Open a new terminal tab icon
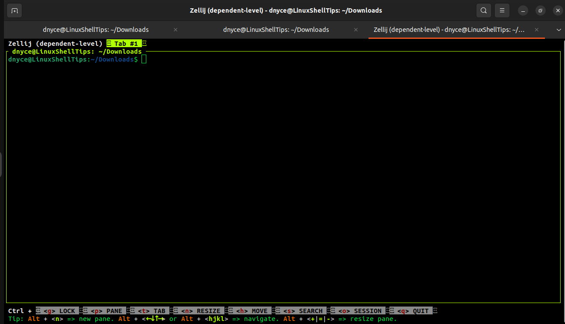This screenshot has height=324, width=565. tap(14, 10)
